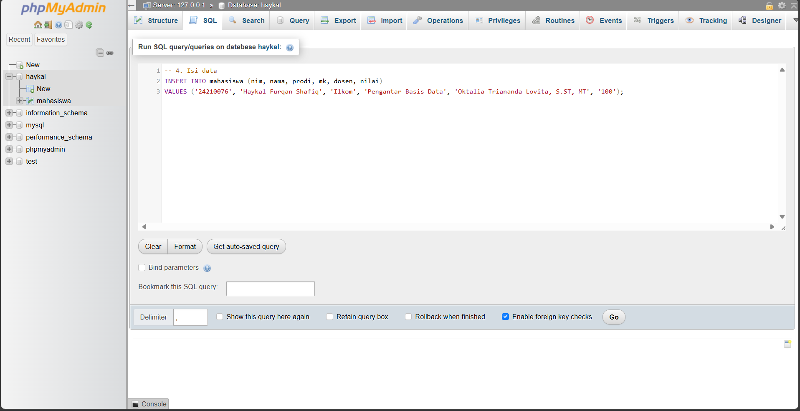Click the Console terminal icon at bottom
The width and height of the screenshot is (800, 411).
click(x=135, y=404)
